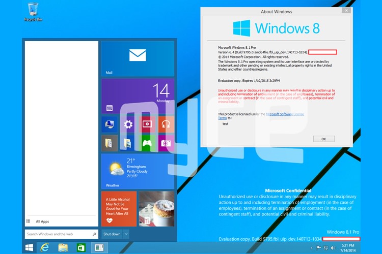Click the All Apps list entry

pos(62,221)
